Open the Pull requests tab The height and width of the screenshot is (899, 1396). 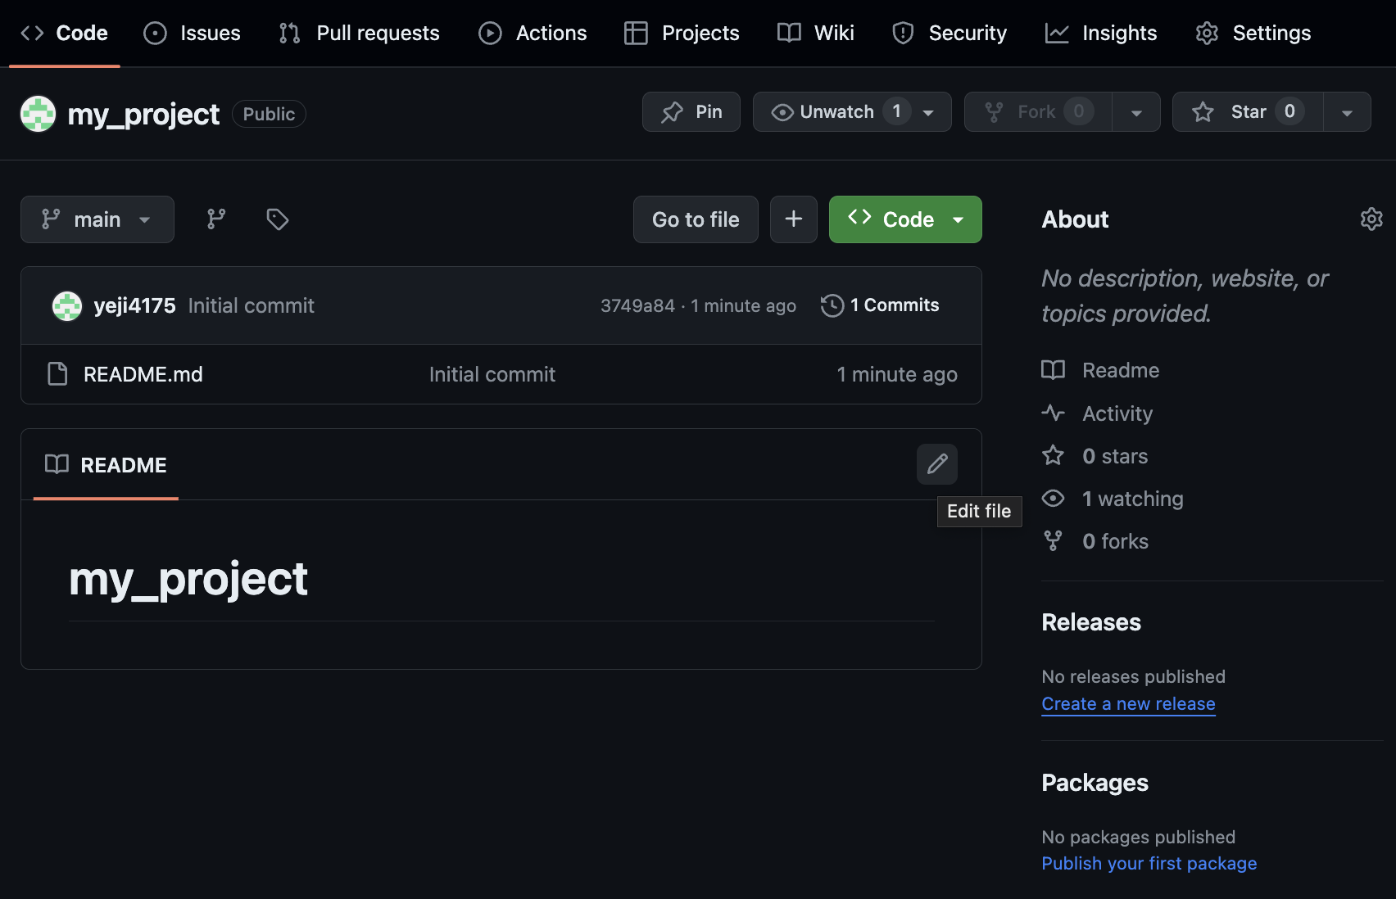coord(360,33)
